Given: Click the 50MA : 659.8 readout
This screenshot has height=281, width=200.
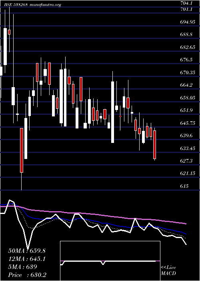Looking at the screenshot, I should [x=27, y=251].
